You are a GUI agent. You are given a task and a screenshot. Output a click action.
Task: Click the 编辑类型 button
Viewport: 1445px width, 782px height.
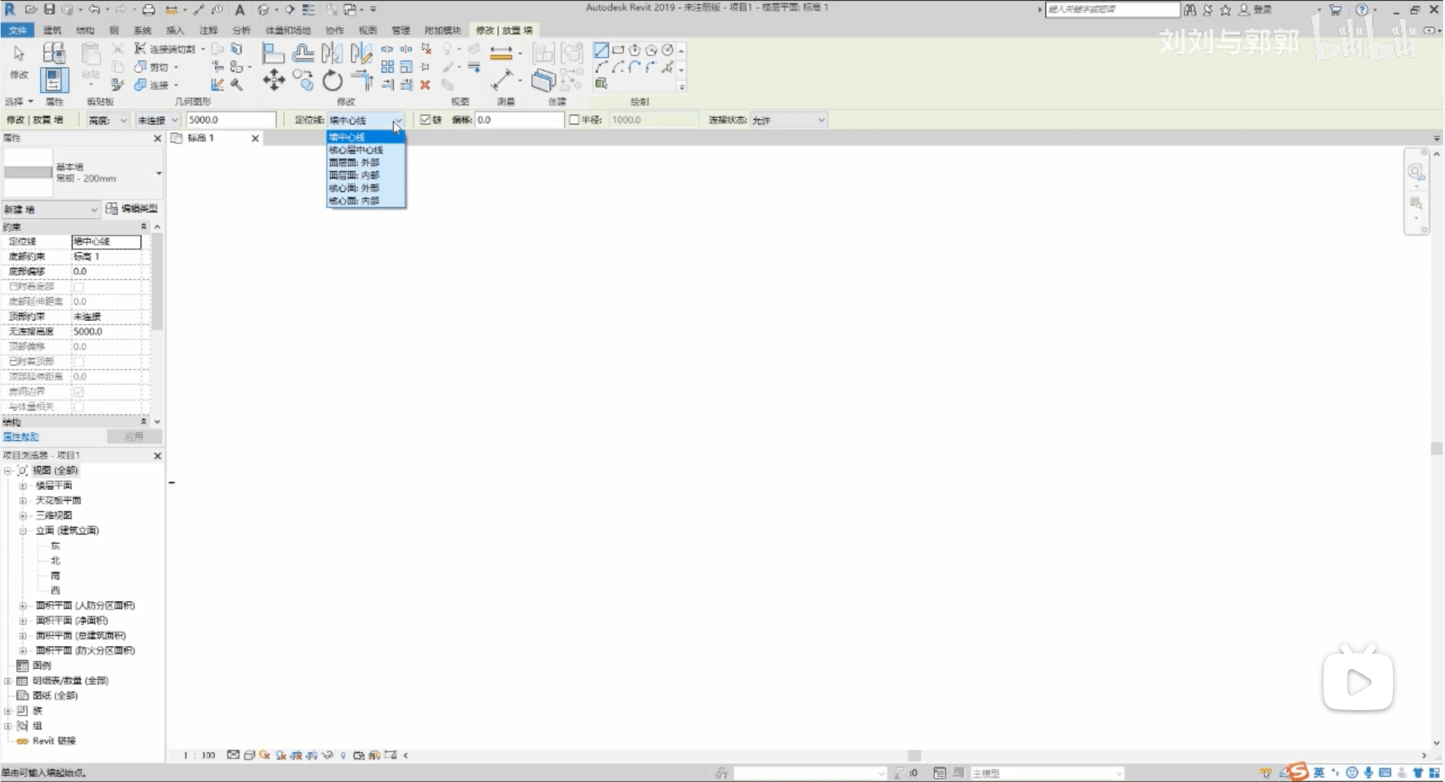click(x=132, y=209)
